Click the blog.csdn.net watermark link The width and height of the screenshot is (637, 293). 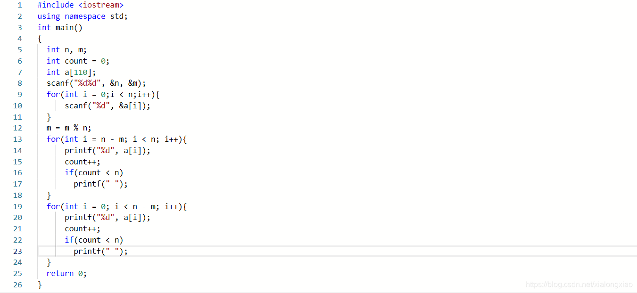(579, 285)
